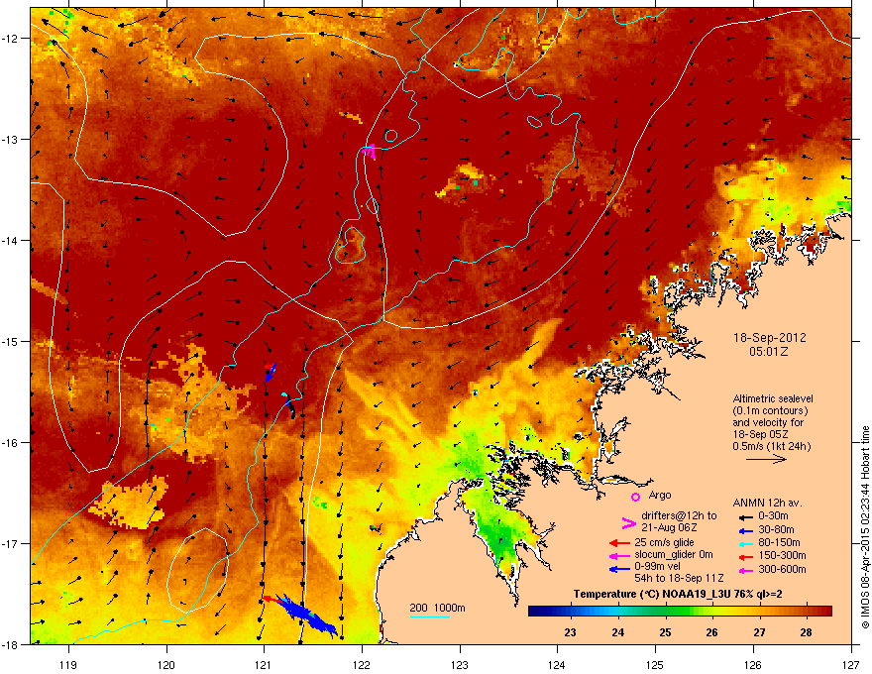Click the latitude axis label -18
This screenshot has width=872, height=674.
(11, 644)
